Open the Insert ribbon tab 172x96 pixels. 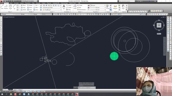coord(11,3)
